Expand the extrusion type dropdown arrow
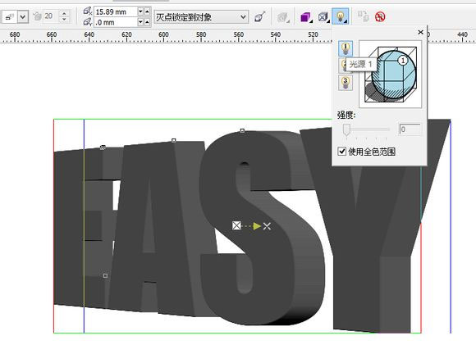 pos(23,16)
